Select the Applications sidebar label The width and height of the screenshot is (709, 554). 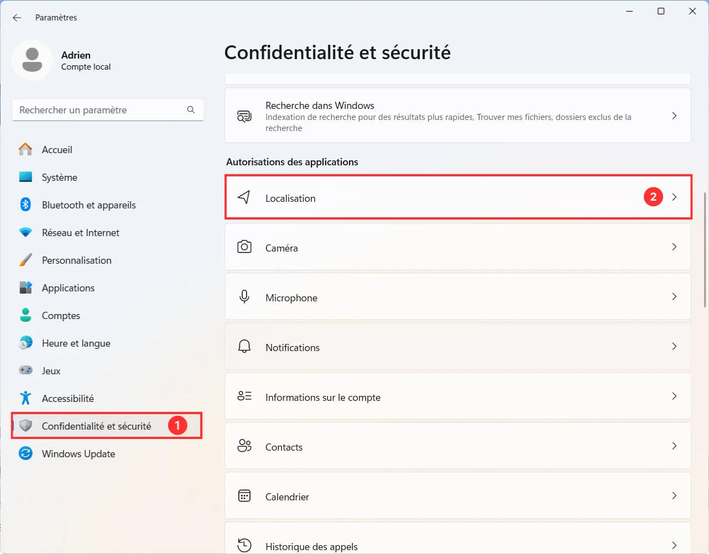68,288
